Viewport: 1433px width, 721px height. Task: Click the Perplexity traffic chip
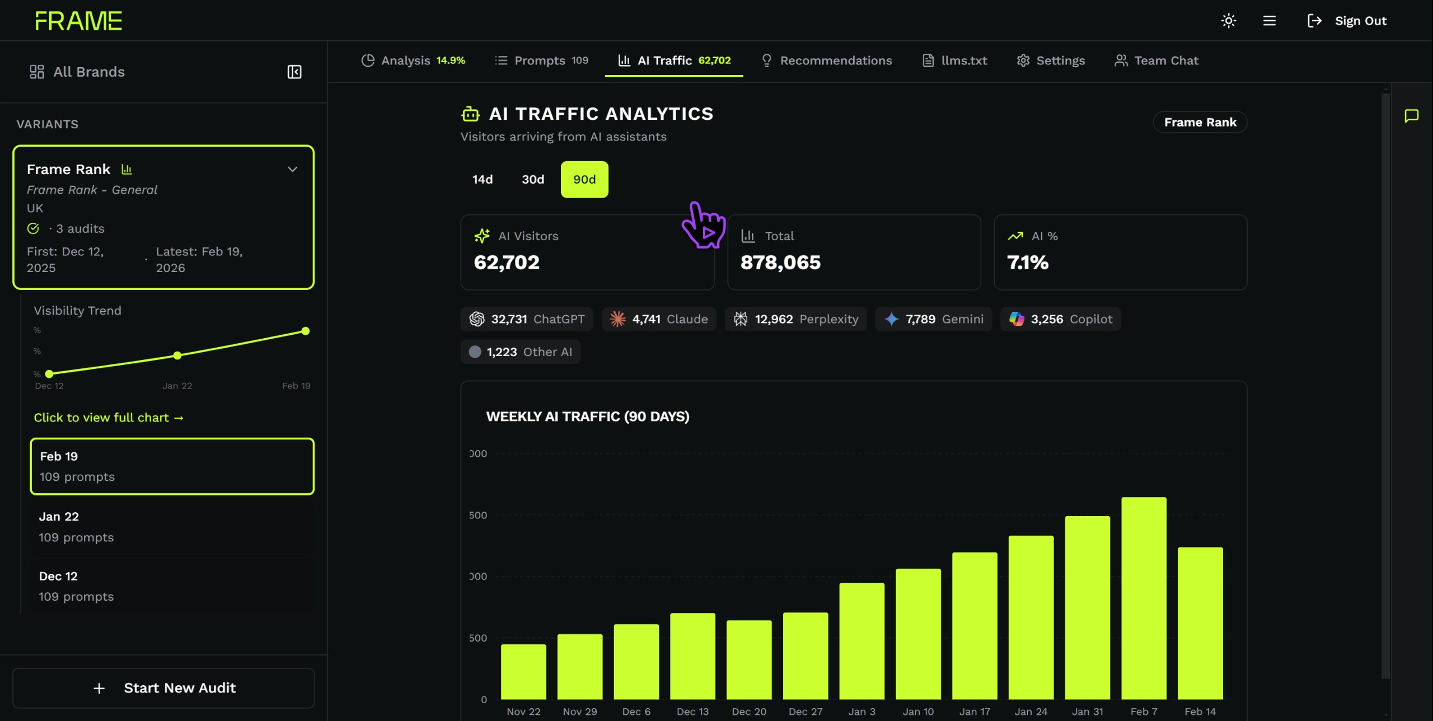[795, 319]
